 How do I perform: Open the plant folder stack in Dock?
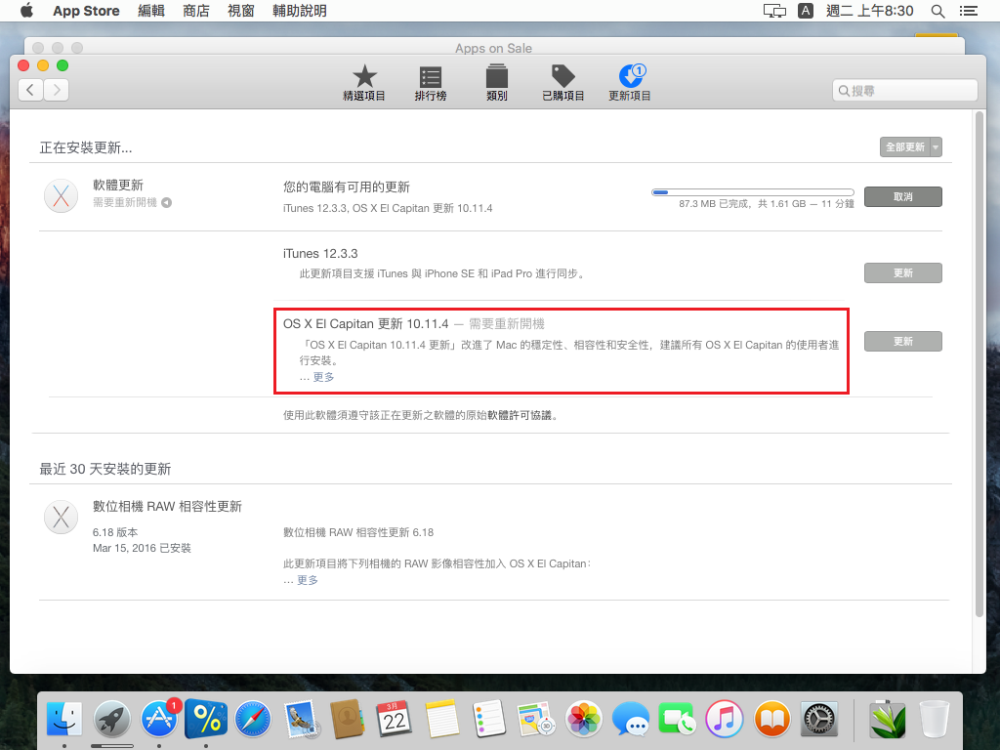(887, 719)
